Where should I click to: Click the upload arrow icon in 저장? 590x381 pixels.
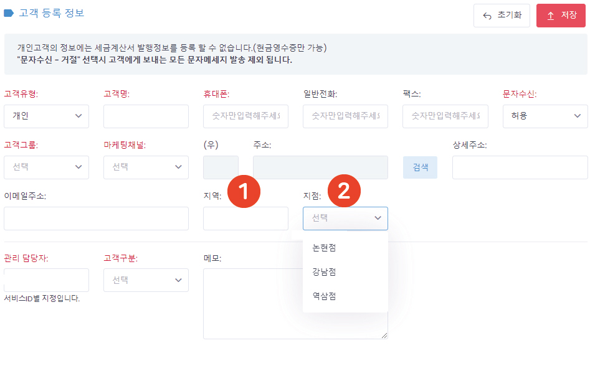click(x=551, y=16)
